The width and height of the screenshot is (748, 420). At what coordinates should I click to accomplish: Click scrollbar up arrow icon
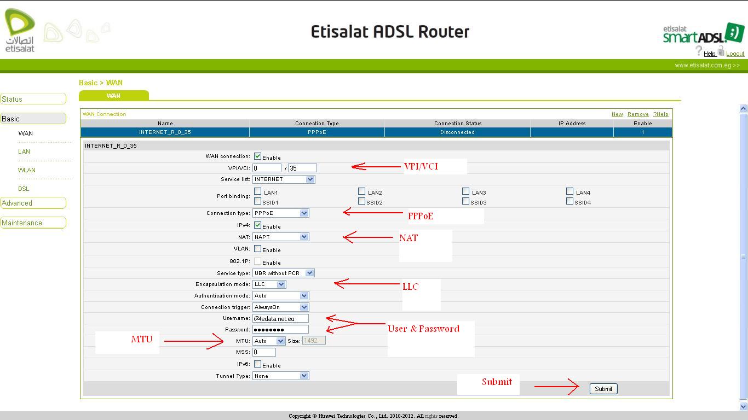coord(743,109)
